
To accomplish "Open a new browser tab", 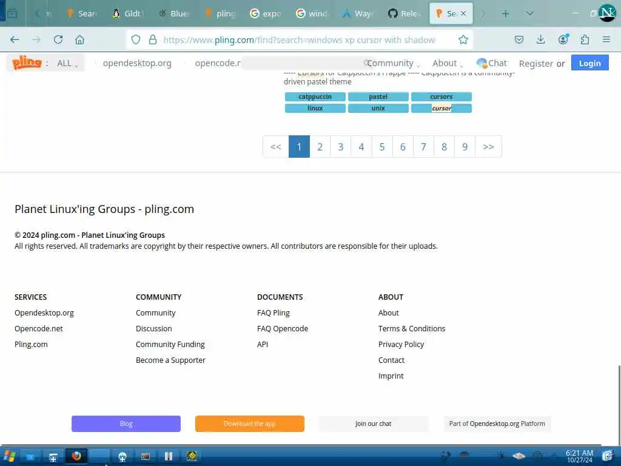I will point(505,13).
